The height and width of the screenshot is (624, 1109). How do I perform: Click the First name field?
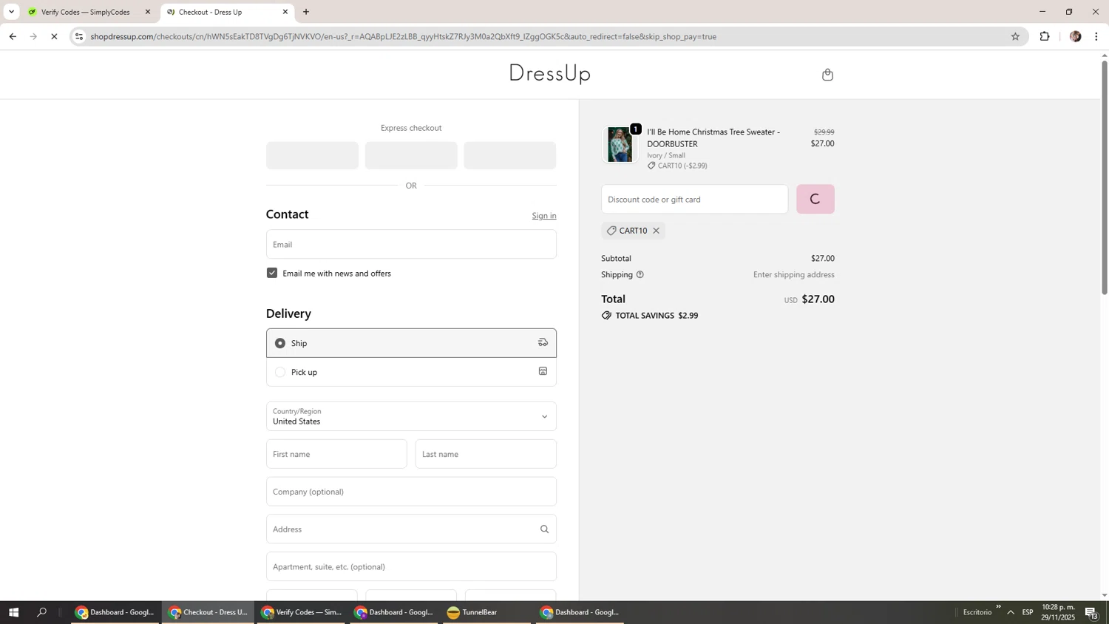pos(336,454)
